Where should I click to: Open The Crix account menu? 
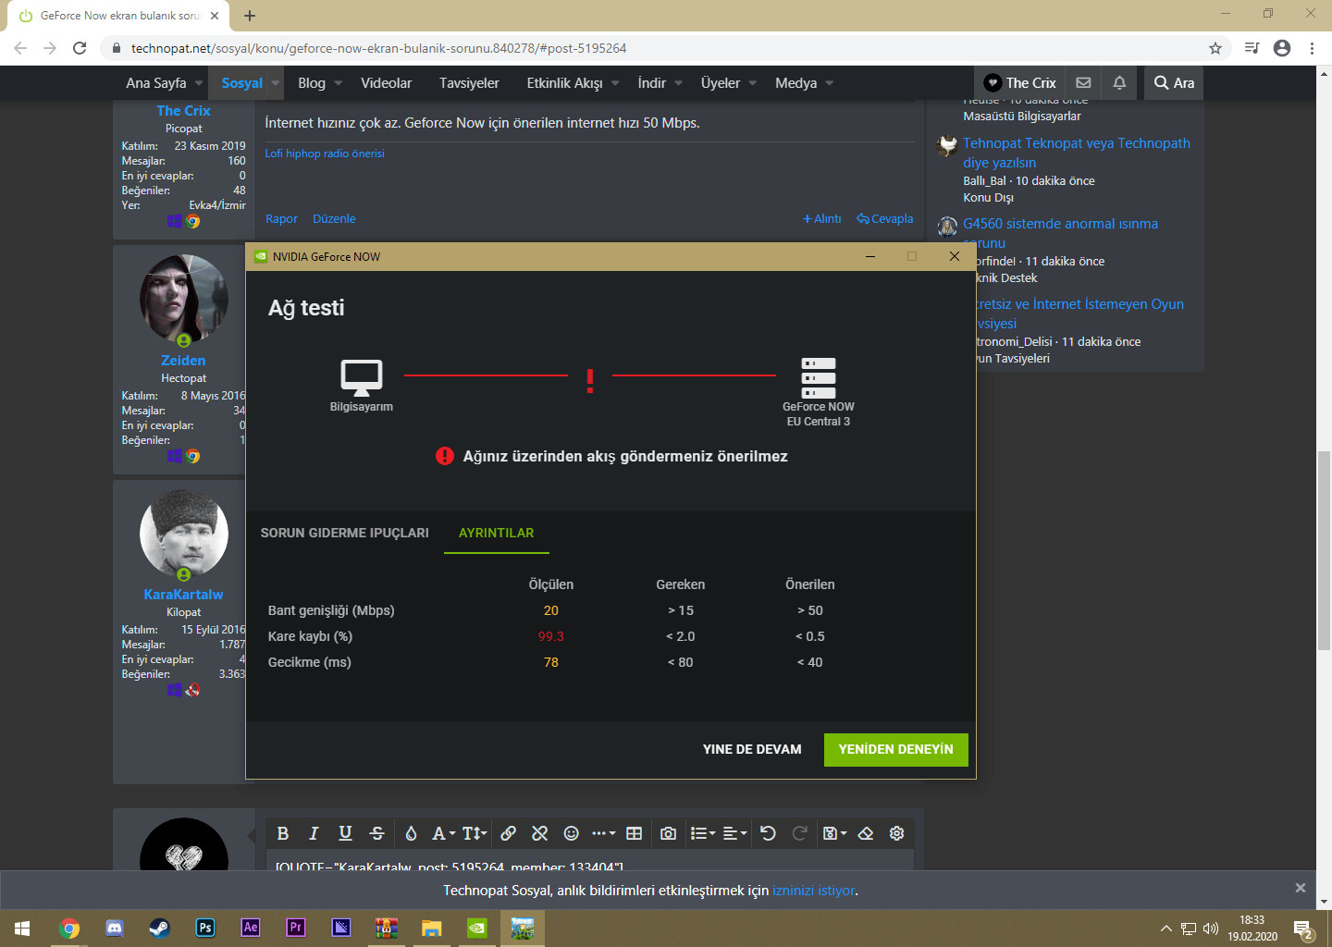click(x=1019, y=82)
